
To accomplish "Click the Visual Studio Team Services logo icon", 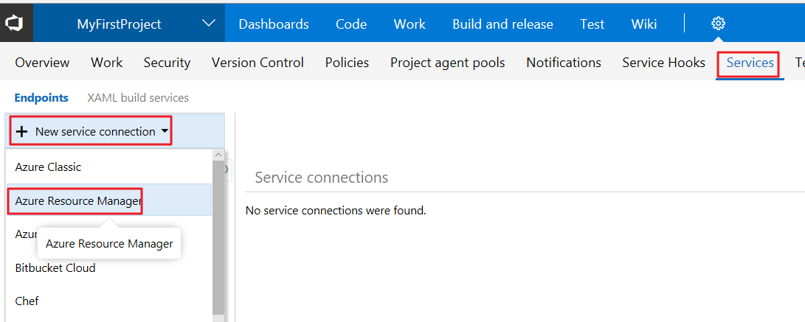I will pyautogui.click(x=15, y=24).
